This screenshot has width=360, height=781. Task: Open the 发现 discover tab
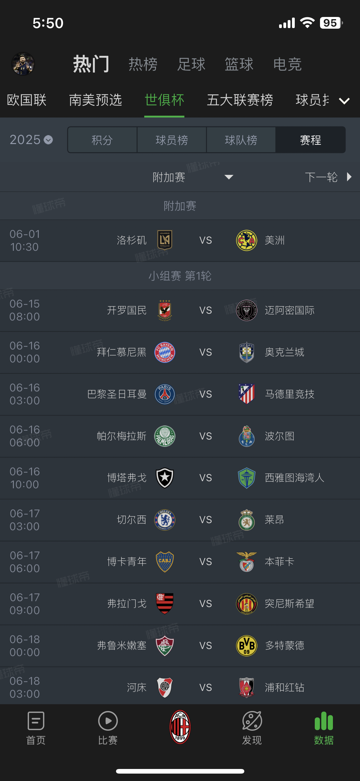click(x=252, y=727)
